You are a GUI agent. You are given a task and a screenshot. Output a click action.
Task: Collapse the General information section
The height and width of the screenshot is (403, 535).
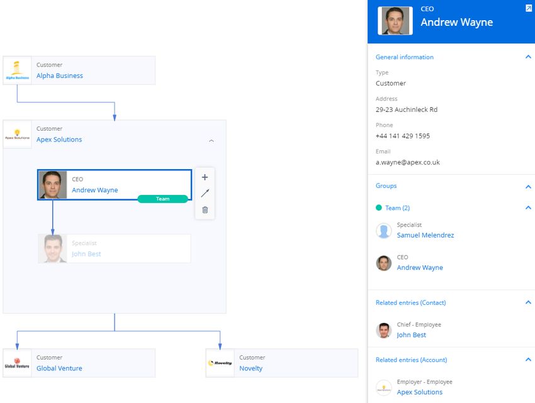click(528, 57)
